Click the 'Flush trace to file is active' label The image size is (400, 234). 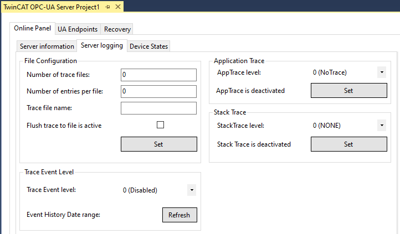tap(64, 126)
